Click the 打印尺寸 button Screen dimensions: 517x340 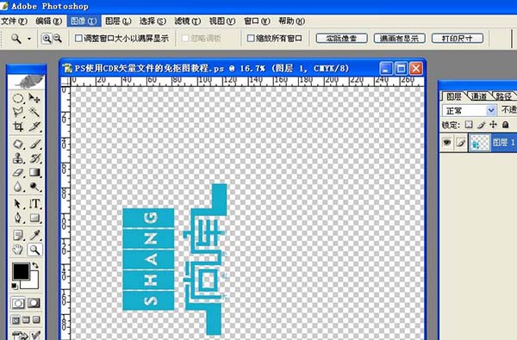[458, 39]
